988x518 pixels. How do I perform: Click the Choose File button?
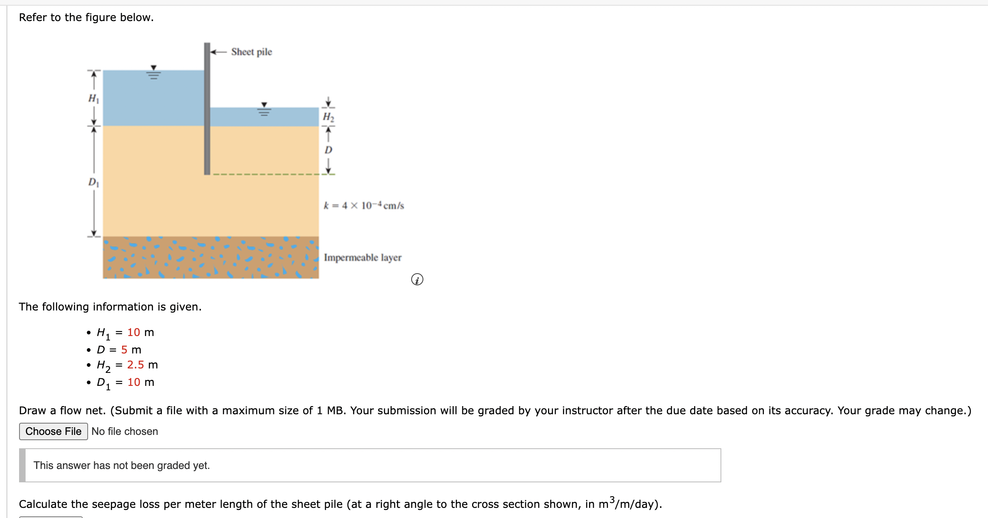pos(53,431)
